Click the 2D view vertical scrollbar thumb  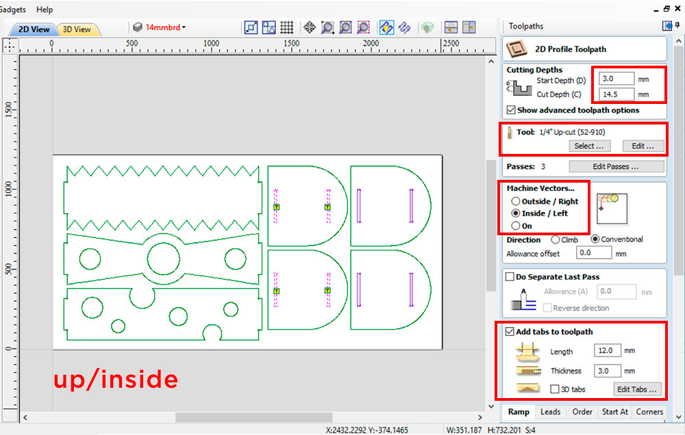491,226
